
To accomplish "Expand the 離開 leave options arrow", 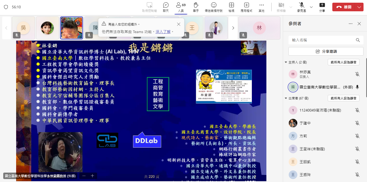I will click(360, 7).
